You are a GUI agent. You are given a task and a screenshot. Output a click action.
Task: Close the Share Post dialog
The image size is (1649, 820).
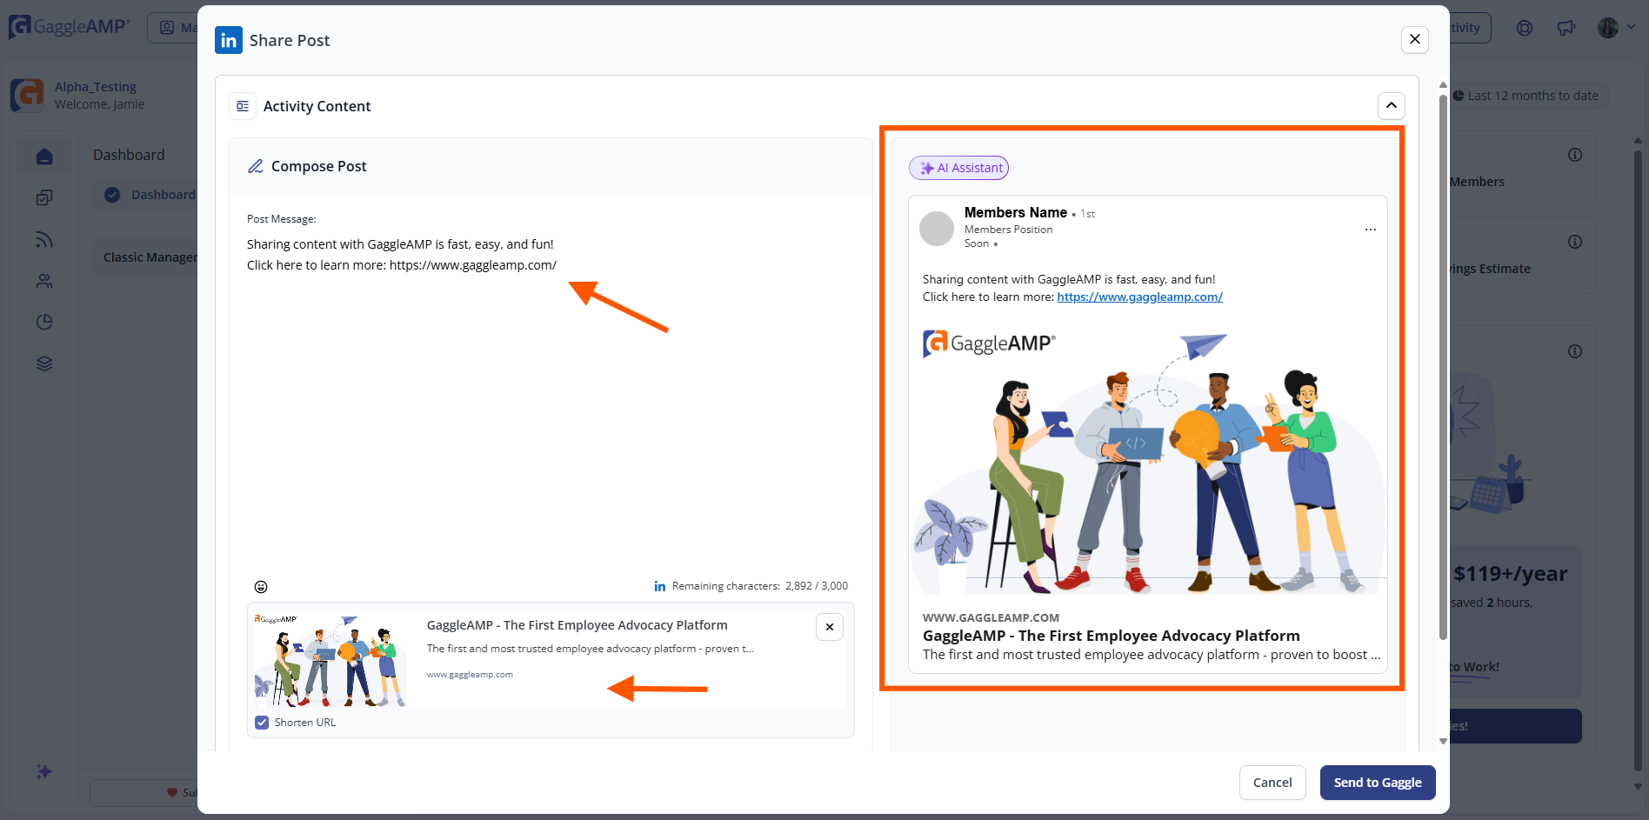(1414, 39)
